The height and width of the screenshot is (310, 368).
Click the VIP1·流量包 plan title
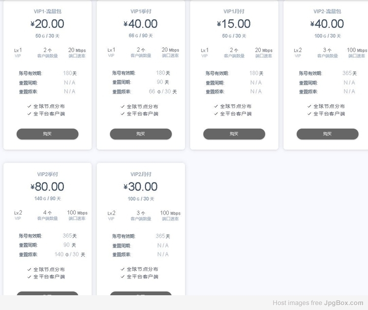47,11
